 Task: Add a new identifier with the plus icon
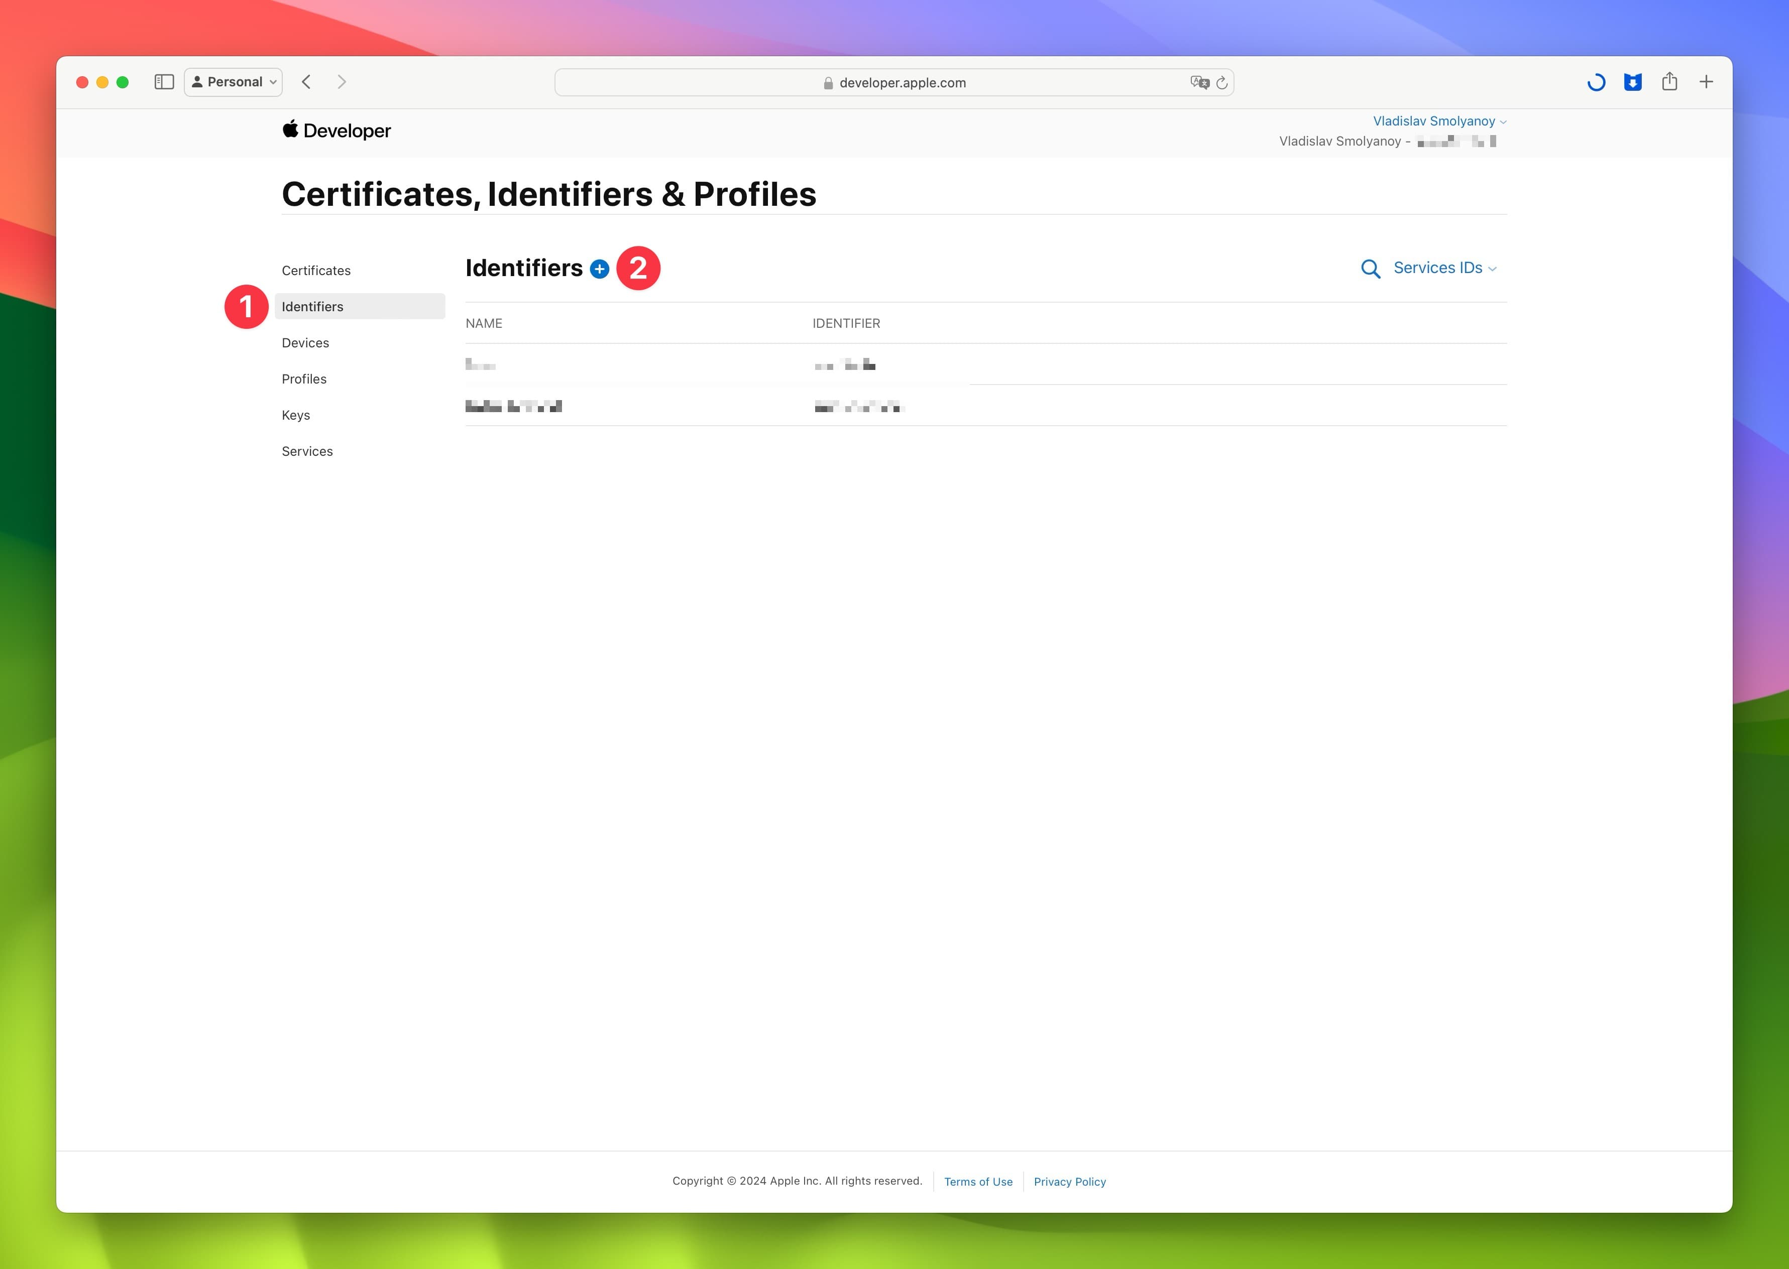point(600,269)
